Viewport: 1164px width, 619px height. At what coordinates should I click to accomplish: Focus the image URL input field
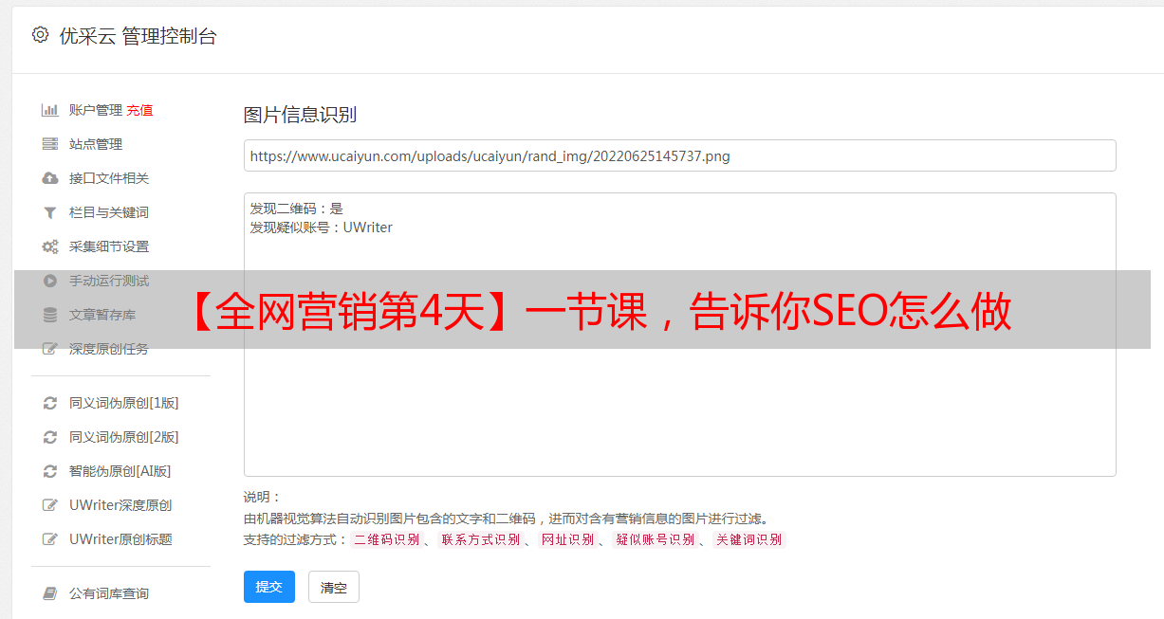679,155
